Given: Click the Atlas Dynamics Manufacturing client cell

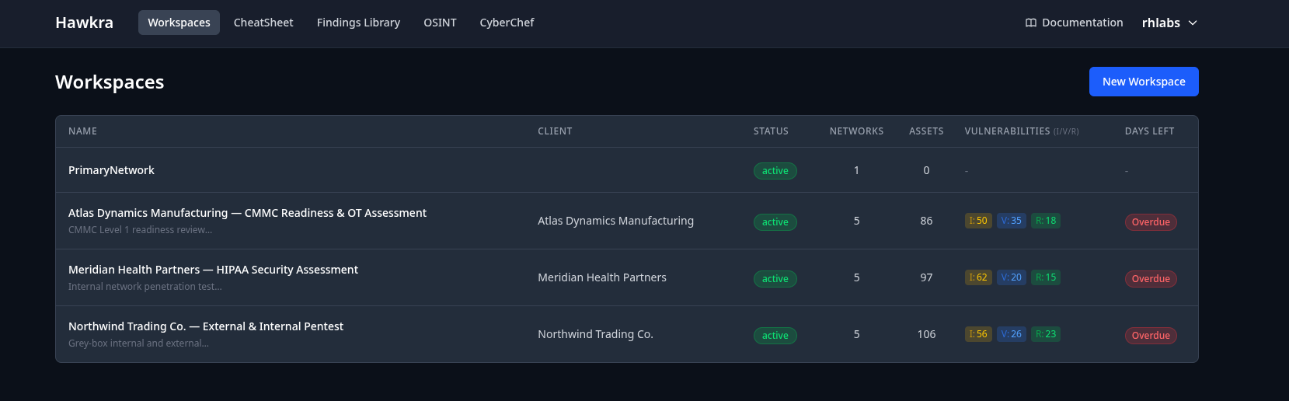Looking at the screenshot, I should pos(615,221).
